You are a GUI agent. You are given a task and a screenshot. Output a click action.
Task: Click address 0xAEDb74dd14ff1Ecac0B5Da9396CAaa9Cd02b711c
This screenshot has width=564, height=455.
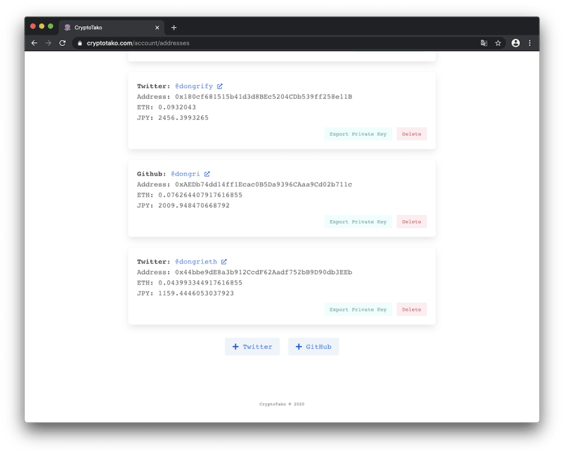263,184
